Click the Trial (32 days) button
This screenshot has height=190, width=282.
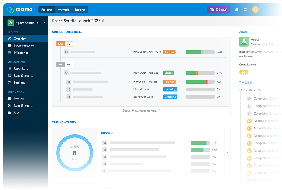click(x=218, y=10)
